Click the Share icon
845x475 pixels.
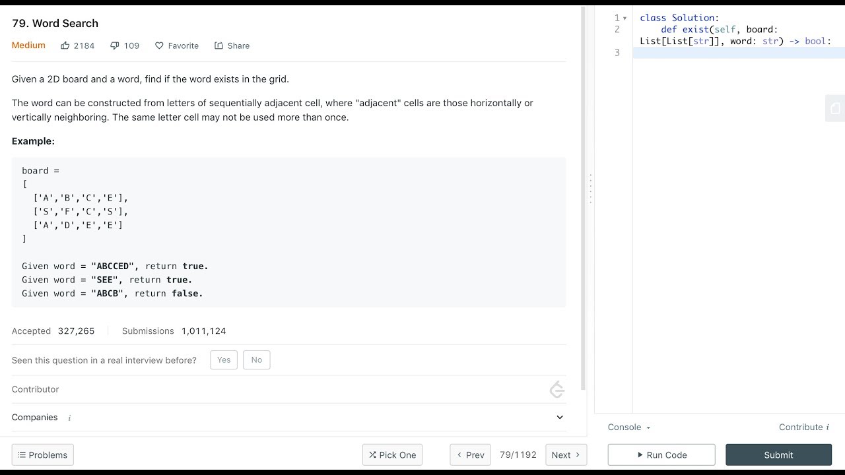pos(219,46)
